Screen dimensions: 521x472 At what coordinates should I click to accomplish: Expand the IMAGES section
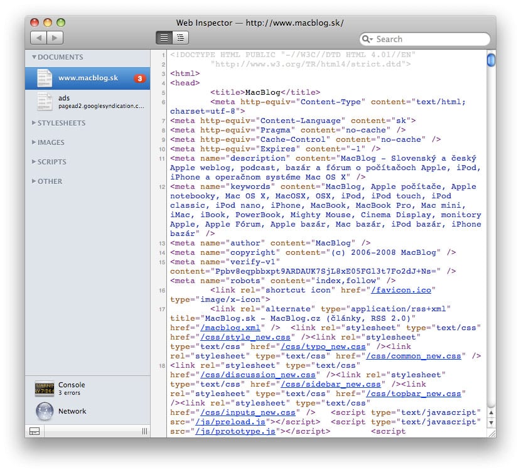34,142
